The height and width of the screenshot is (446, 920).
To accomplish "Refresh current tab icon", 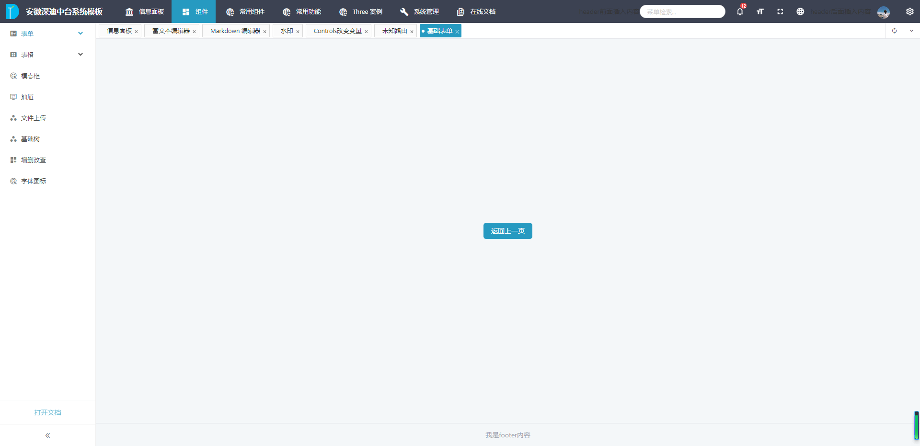I will click(894, 31).
